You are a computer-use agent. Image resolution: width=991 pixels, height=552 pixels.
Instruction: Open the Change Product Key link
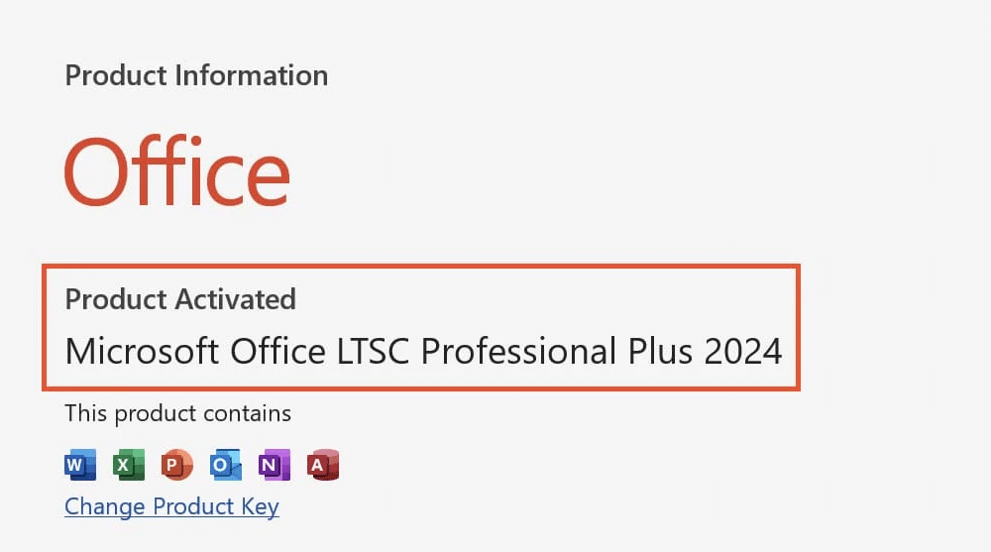pos(171,507)
